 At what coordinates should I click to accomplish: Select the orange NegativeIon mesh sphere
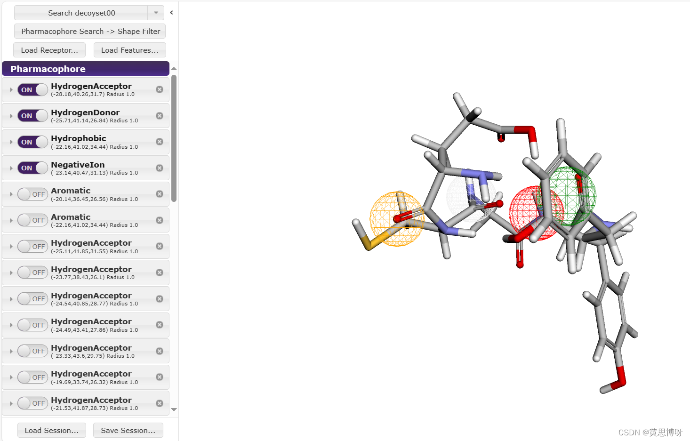pyautogui.click(x=397, y=219)
